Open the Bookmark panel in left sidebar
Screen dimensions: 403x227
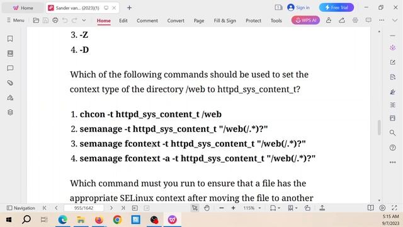tap(10, 38)
